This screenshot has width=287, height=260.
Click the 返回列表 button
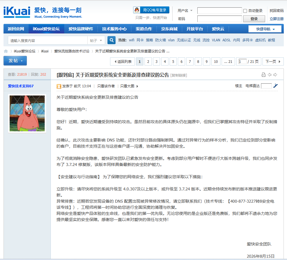pyautogui.click(x=122, y=61)
